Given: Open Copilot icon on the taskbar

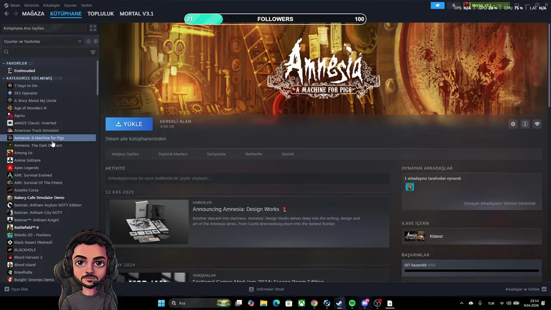Looking at the screenshot, I should [251, 303].
